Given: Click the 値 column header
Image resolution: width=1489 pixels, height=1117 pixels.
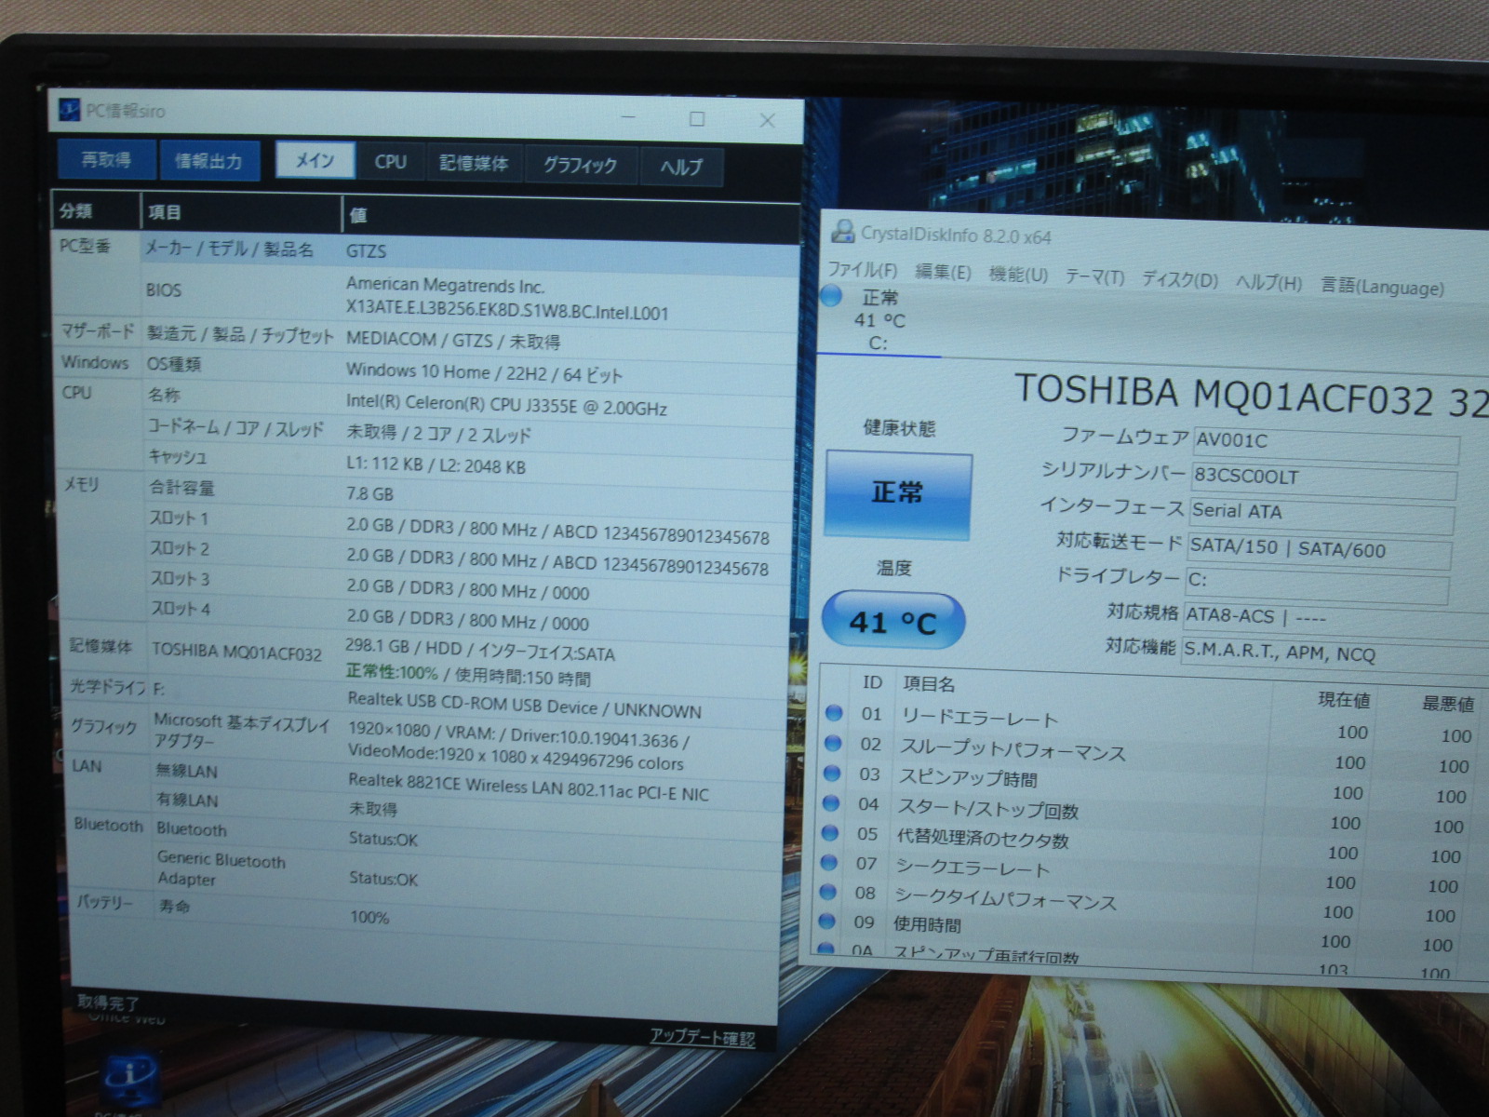Looking at the screenshot, I should coord(570,216).
